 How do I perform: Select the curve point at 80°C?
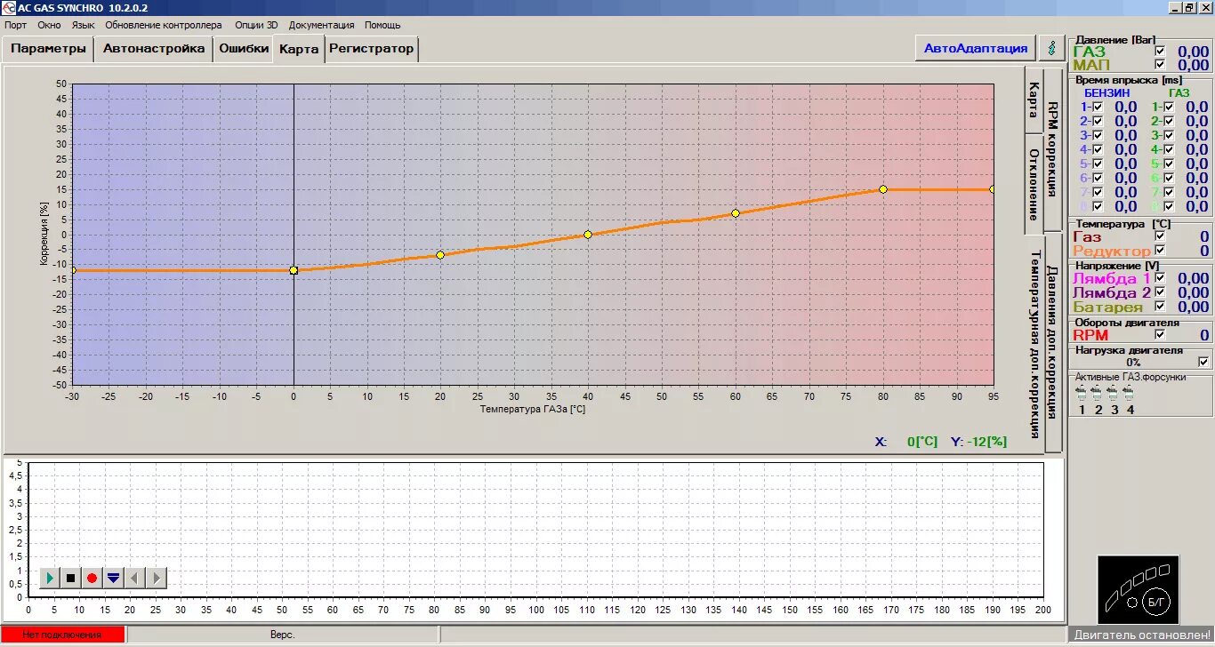(x=883, y=189)
